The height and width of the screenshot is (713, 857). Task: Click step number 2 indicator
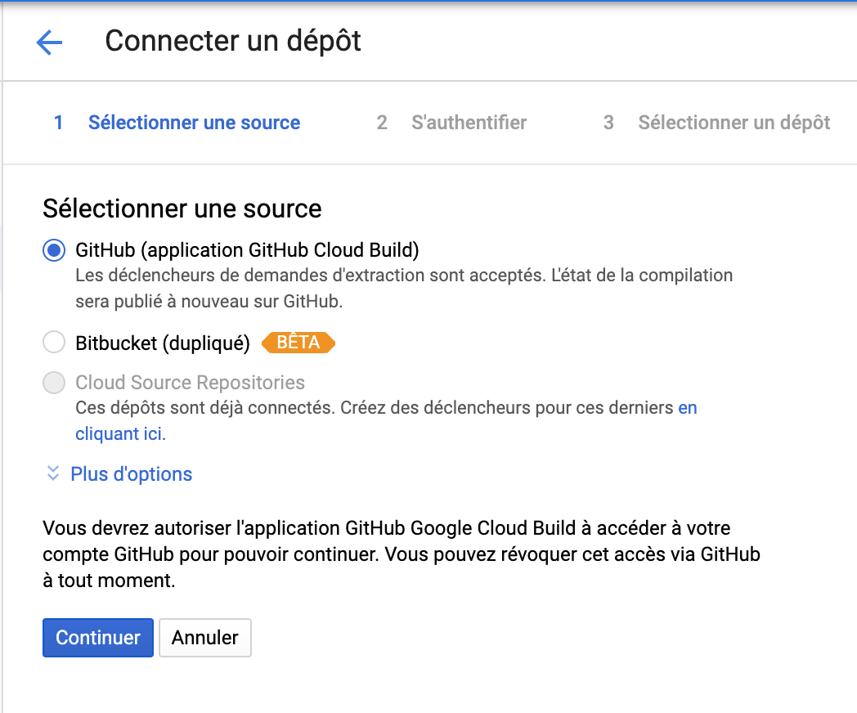click(382, 123)
